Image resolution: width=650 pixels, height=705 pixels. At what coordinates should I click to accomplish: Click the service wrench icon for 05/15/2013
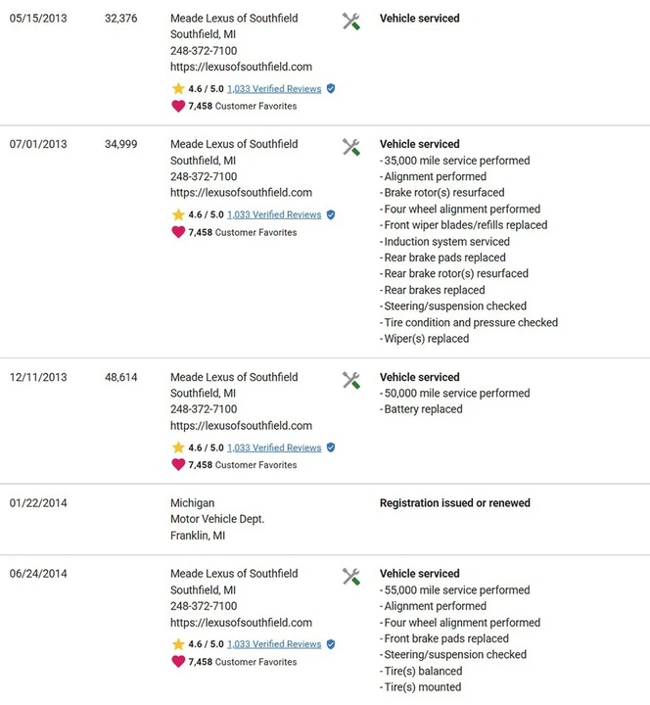coord(351,22)
